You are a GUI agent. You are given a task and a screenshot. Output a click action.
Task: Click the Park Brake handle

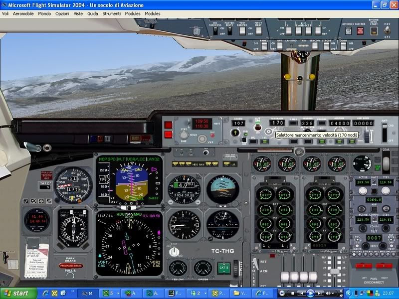tap(71, 266)
